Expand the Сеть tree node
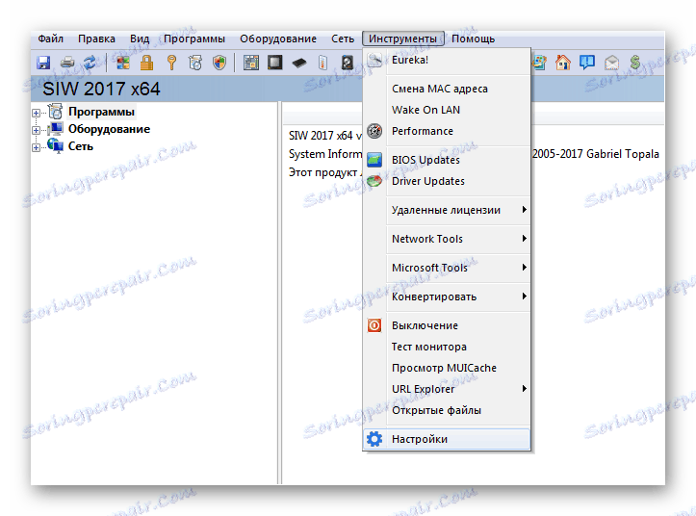The image size is (696, 516). (x=36, y=147)
